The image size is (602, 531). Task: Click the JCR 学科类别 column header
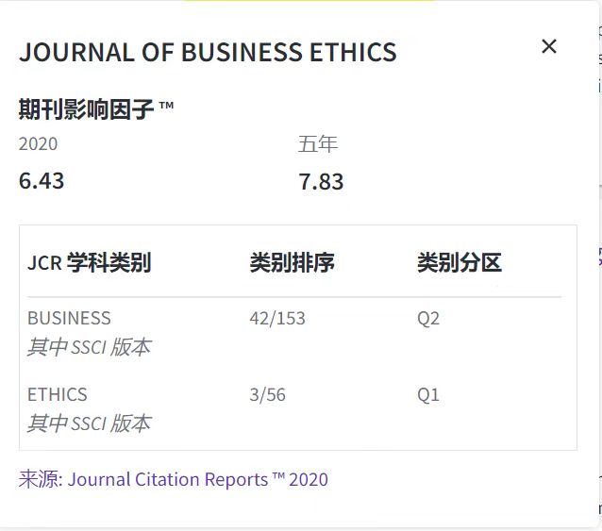tap(89, 263)
